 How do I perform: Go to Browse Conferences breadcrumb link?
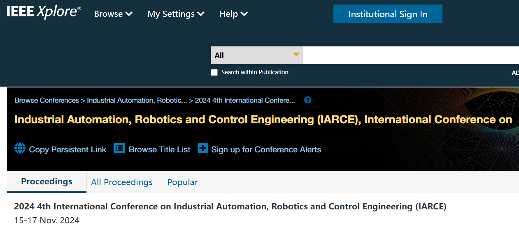(x=47, y=100)
